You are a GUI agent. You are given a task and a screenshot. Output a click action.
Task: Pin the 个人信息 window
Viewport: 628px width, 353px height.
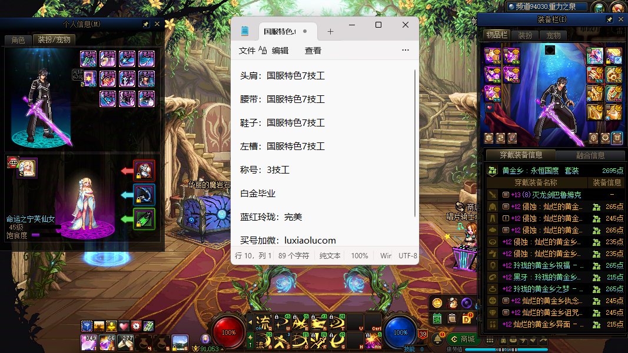click(145, 24)
